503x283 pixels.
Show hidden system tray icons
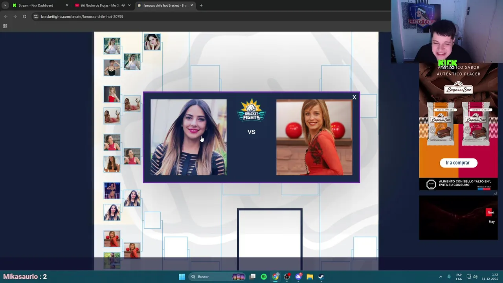tap(441, 277)
